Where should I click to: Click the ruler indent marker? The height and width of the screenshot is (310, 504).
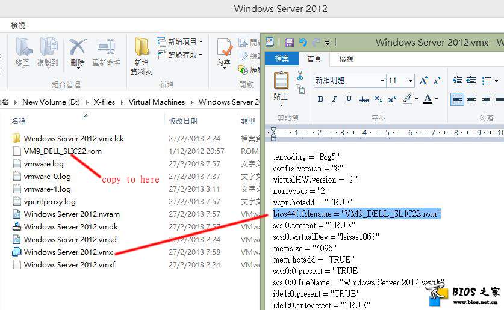(x=273, y=134)
